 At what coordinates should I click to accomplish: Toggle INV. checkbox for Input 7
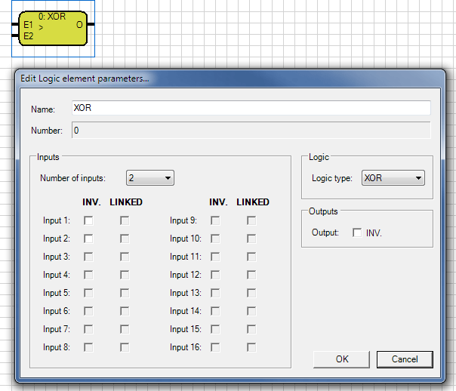tap(88, 329)
